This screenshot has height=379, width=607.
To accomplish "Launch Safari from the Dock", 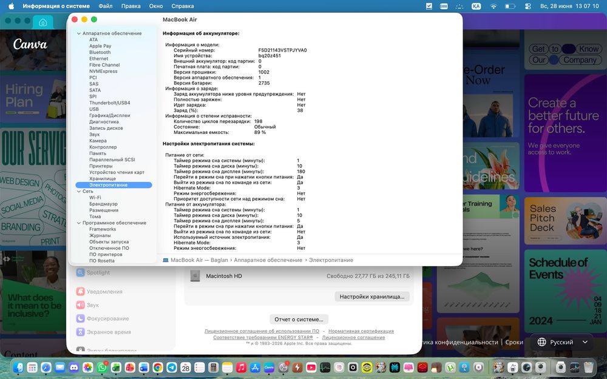I will 46,367.
